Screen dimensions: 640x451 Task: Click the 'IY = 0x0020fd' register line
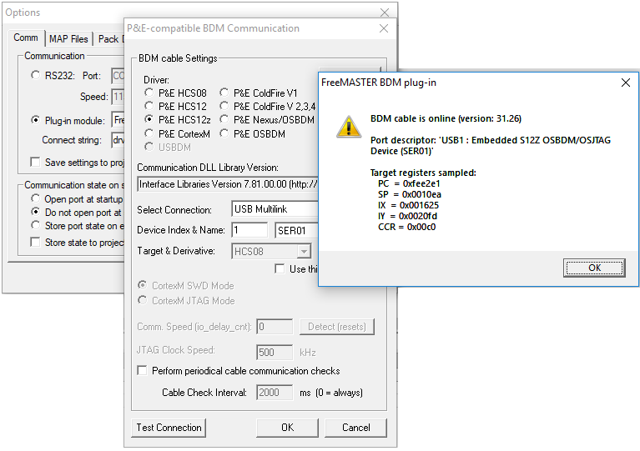point(409,216)
